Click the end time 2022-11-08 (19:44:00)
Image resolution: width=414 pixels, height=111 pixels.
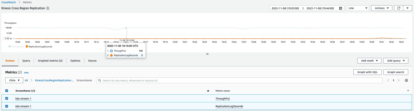click(x=320, y=8)
